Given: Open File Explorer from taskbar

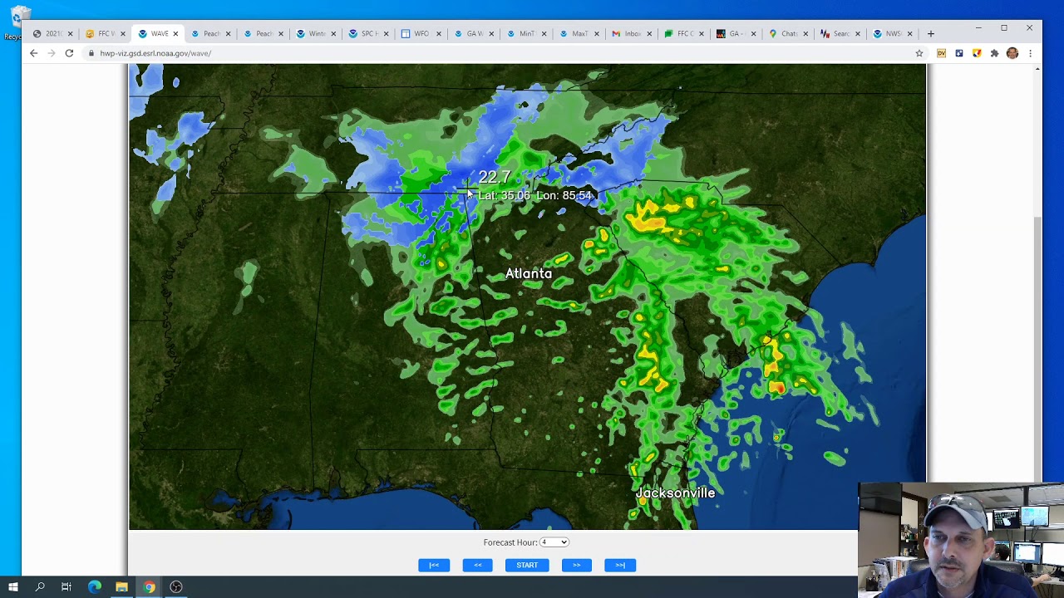Looking at the screenshot, I should click(x=121, y=587).
